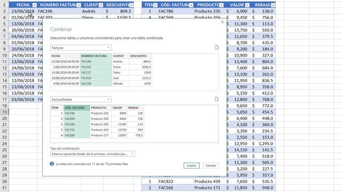
Task: Click the Aceptar button
Action: [x=191, y=165]
